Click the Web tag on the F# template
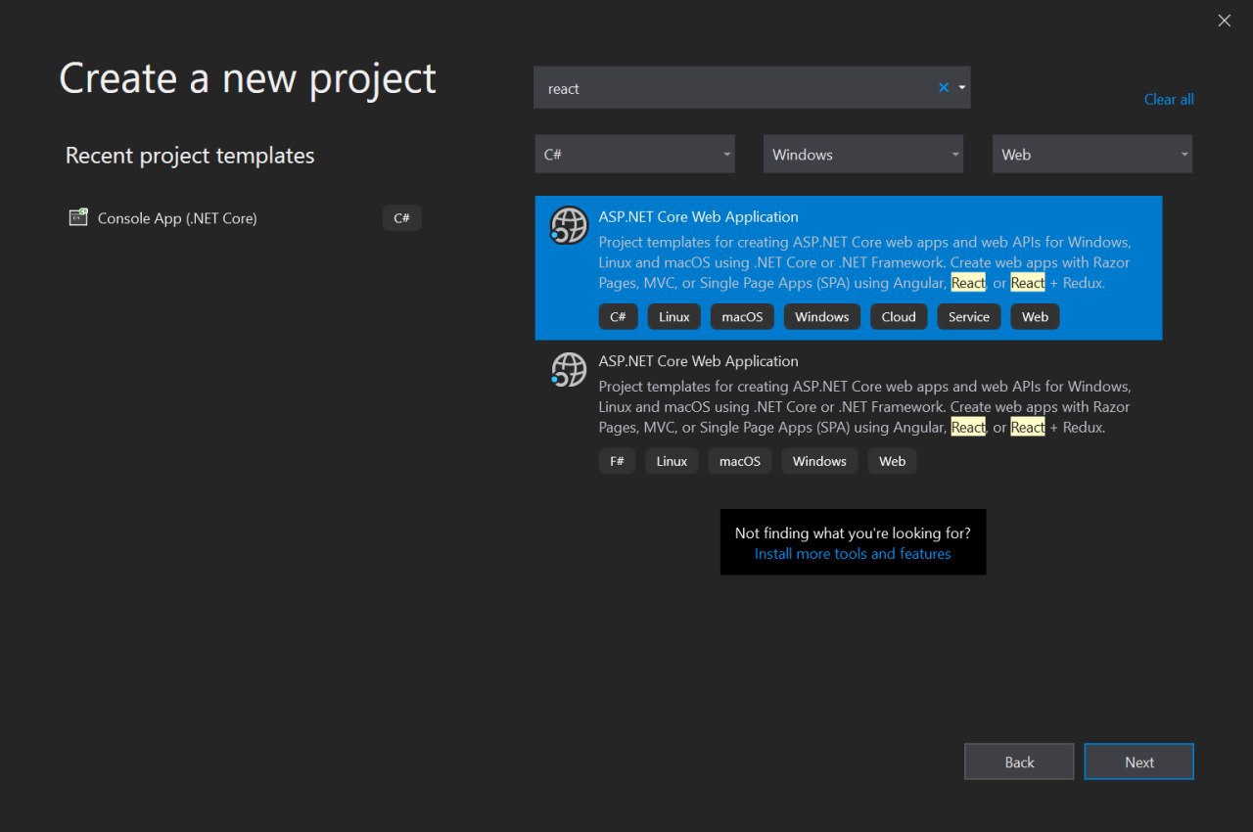Viewport: 1253px width, 832px height. point(892,460)
